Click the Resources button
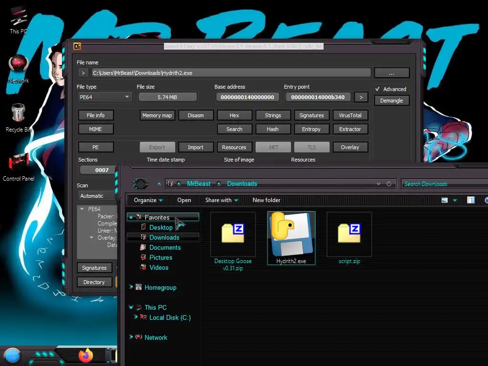 (x=234, y=147)
